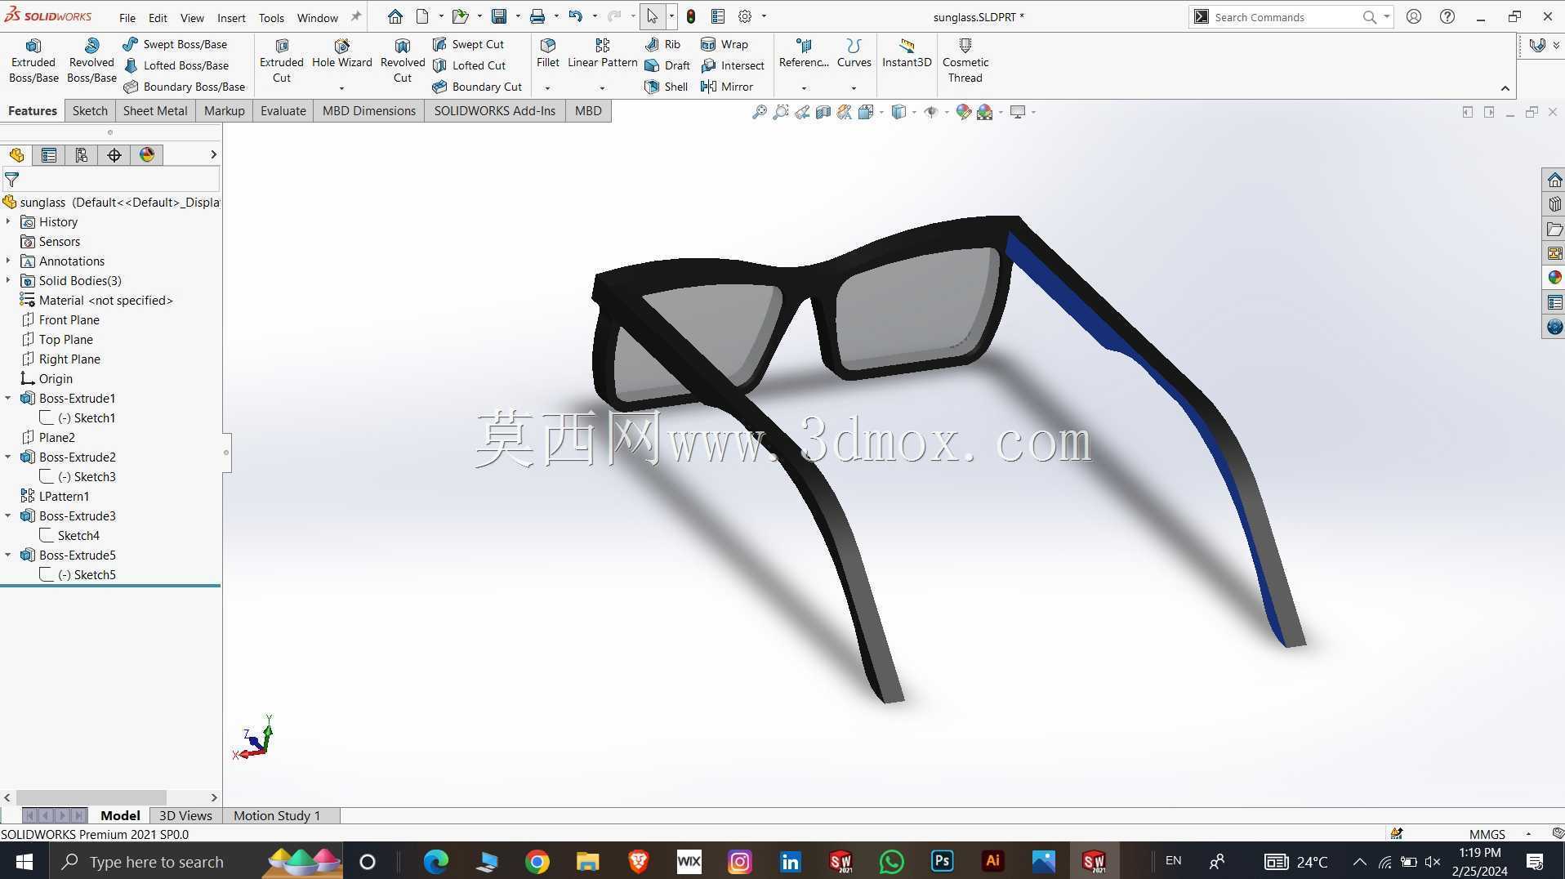
Task: Collapse the Boss-Extrude2 feature
Action: pyautogui.click(x=8, y=457)
